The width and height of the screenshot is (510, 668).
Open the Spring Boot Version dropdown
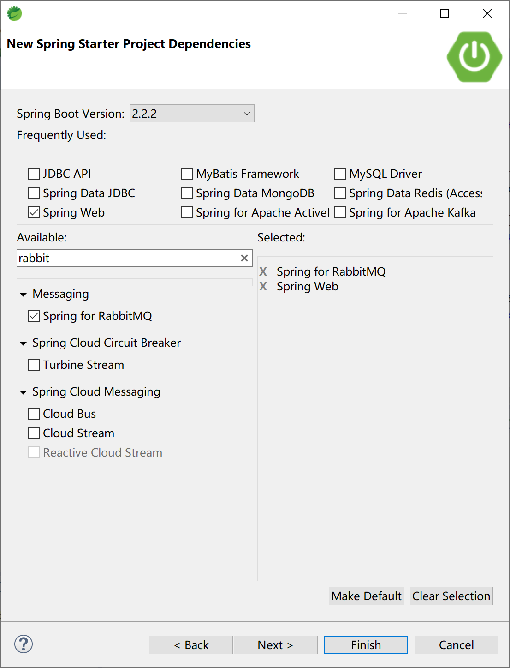(192, 114)
